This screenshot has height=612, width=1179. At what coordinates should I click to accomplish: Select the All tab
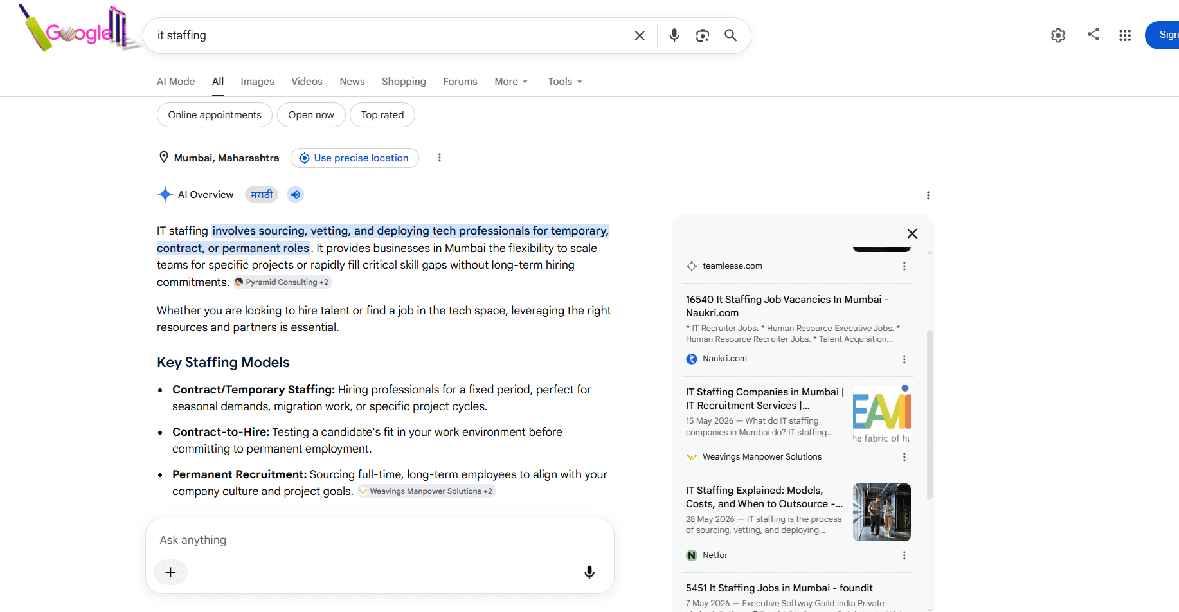click(218, 82)
